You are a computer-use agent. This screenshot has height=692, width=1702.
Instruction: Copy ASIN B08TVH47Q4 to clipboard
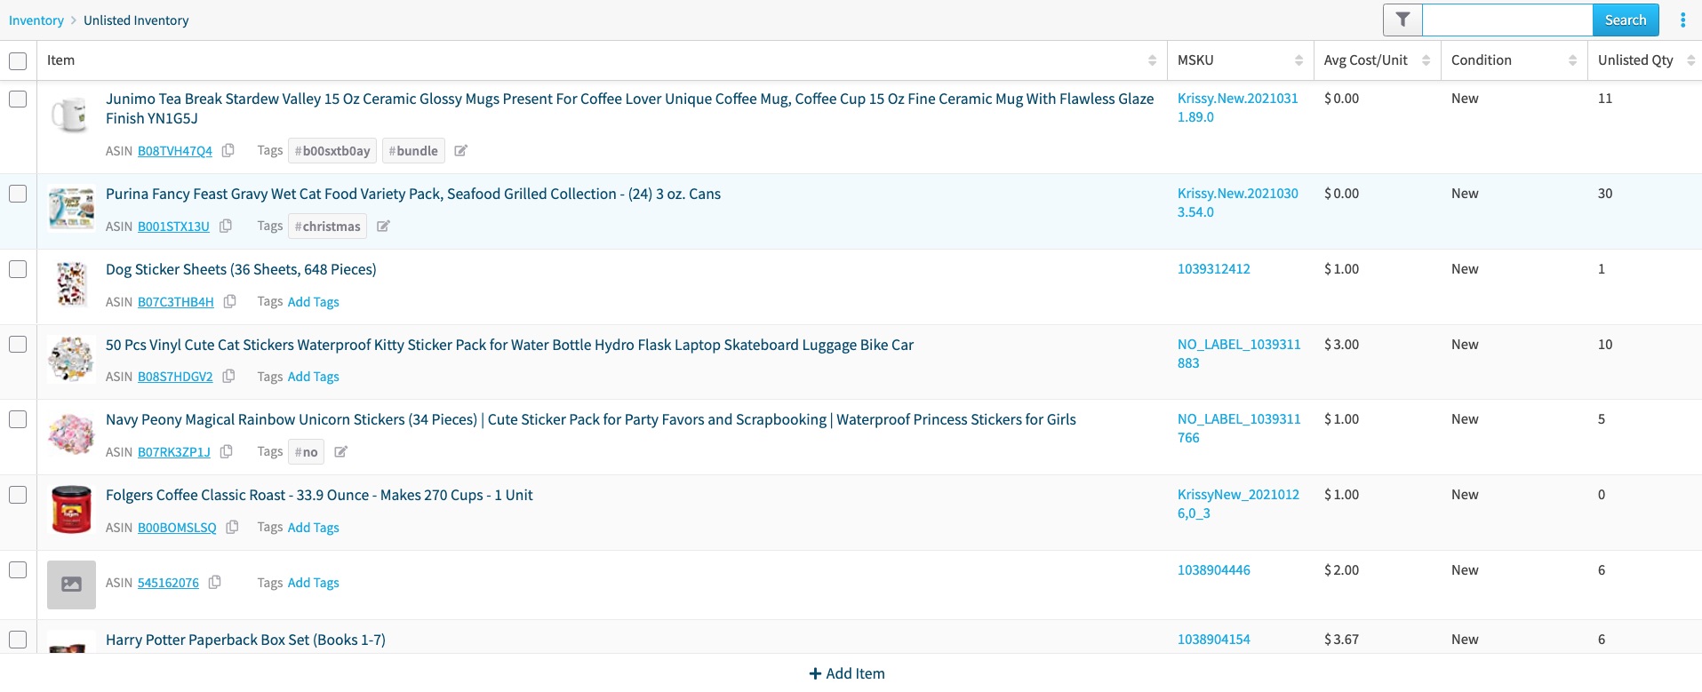228,150
